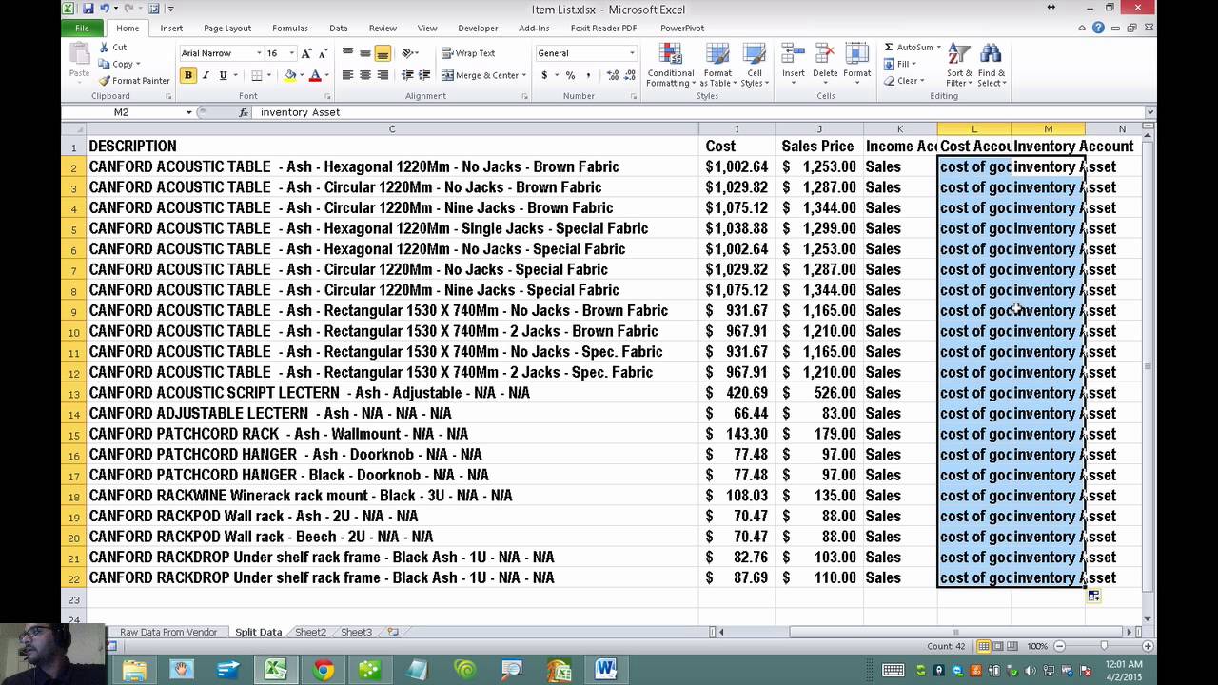This screenshot has height=685, width=1218.
Task: Toggle Middle Align vertical alignment
Action: point(364,53)
